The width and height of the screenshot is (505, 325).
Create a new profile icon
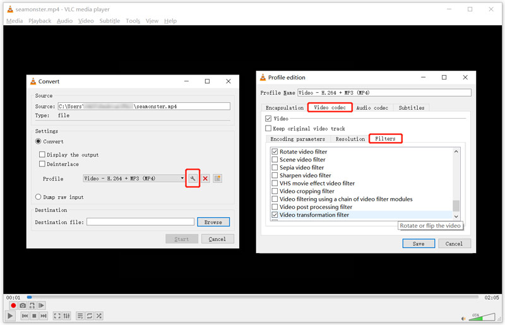(x=217, y=178)
